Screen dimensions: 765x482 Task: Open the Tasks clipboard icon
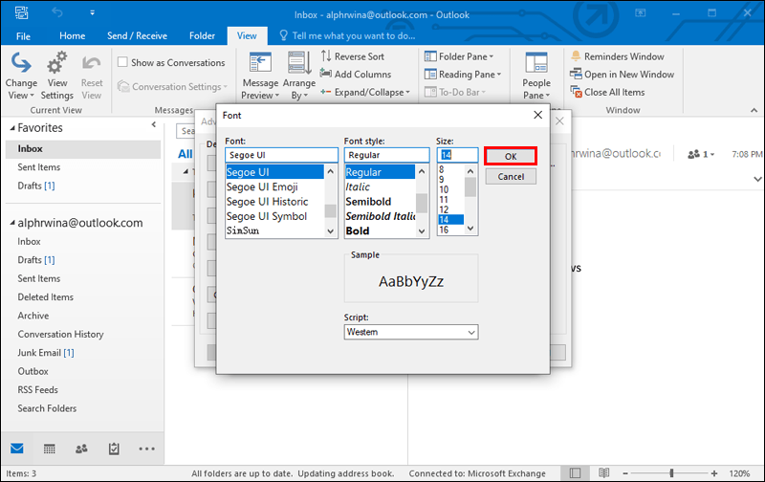click(x=114, y=449)
